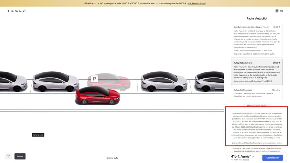Click the Parking auto tooltip label
This screenshot has width=290, height=163.
(x=38, y=135)
